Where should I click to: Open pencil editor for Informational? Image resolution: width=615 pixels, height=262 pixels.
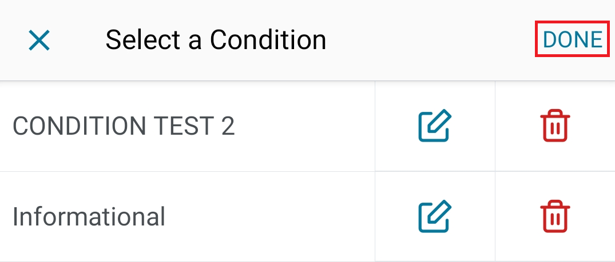435,216
